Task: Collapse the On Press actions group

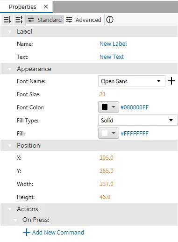Action: (x=15, y=220)
